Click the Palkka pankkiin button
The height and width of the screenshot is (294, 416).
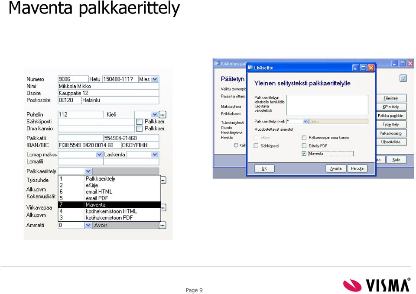pyautogui.click(x=391, y=116)
